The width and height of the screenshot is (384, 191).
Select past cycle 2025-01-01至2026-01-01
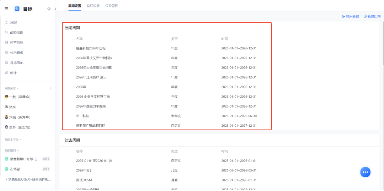[x=94, y=161]
